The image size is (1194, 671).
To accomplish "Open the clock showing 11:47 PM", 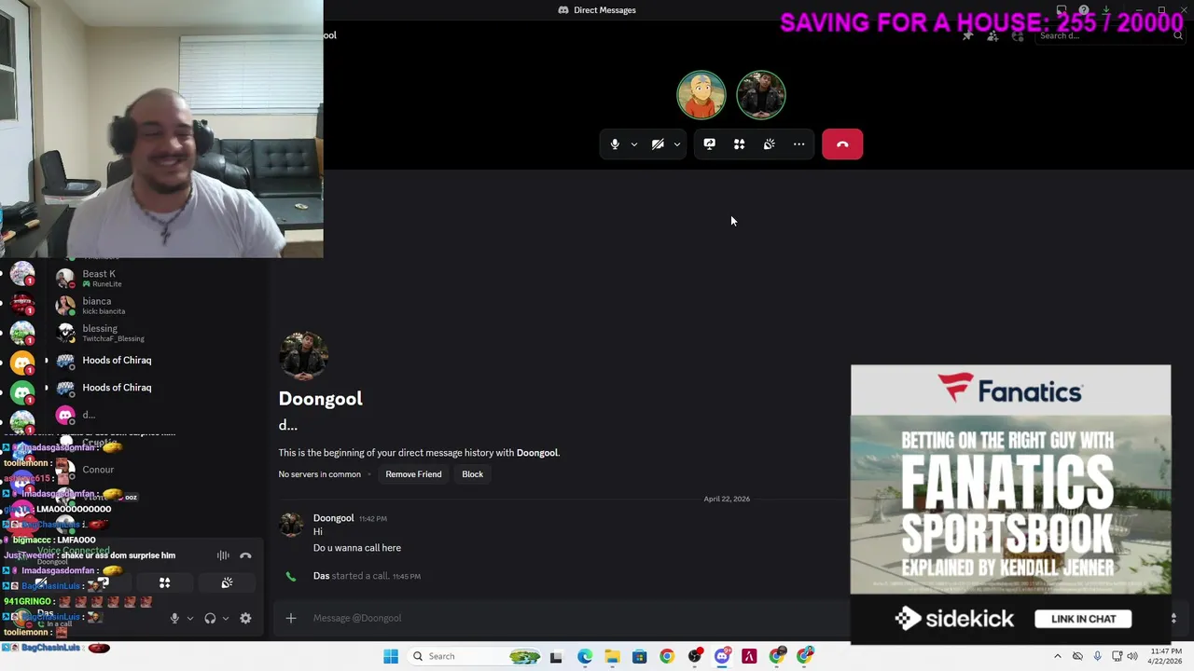I will pyautogui.click(x=1166, y=656).
